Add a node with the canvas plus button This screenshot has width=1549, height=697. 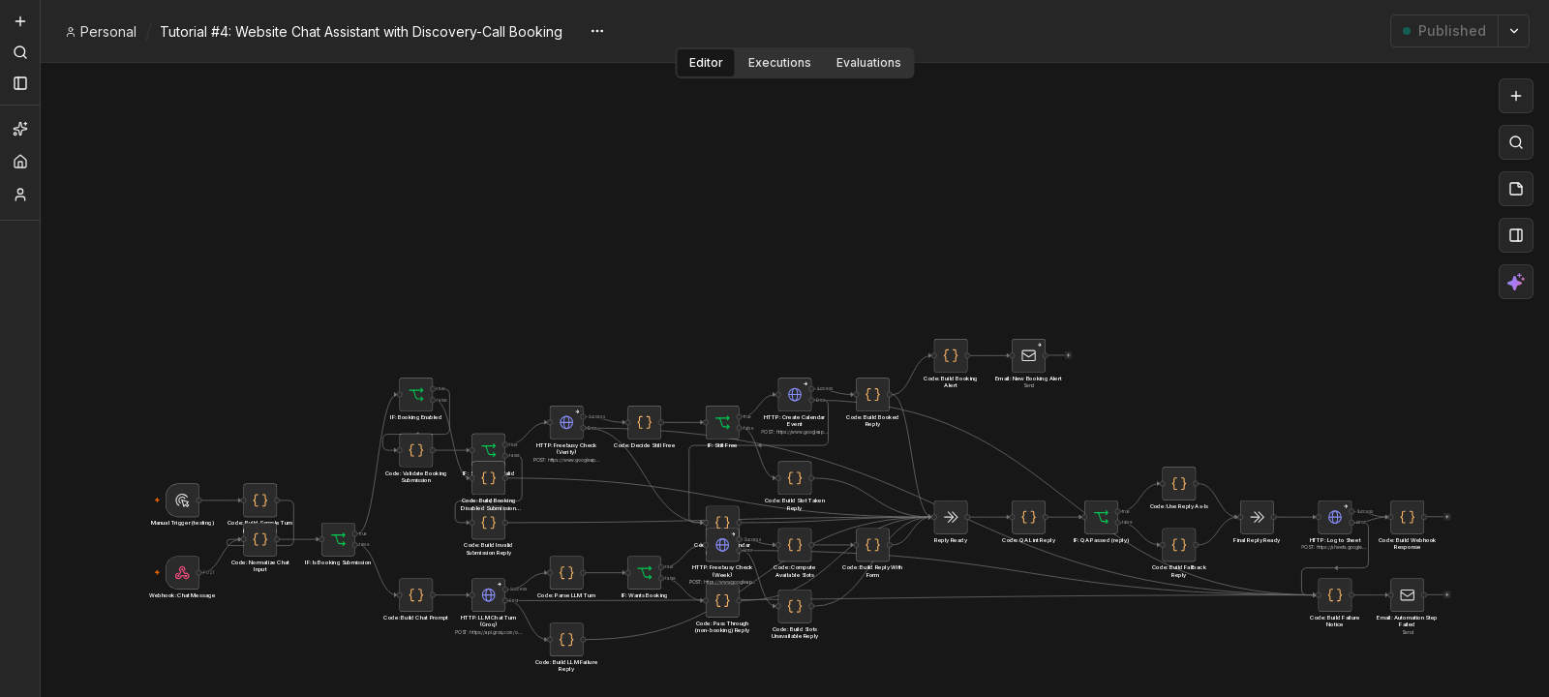tap(1516, 96)
